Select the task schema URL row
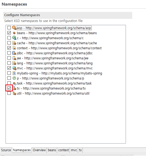The image size is (146, 156). point(54,83)
